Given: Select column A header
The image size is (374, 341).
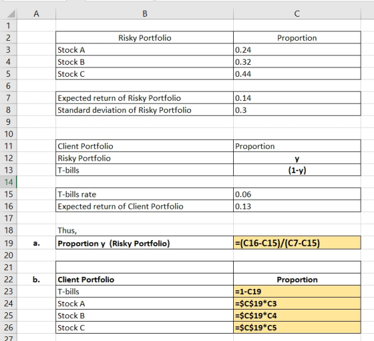Looking at the screenshot, I should [36, 13].
